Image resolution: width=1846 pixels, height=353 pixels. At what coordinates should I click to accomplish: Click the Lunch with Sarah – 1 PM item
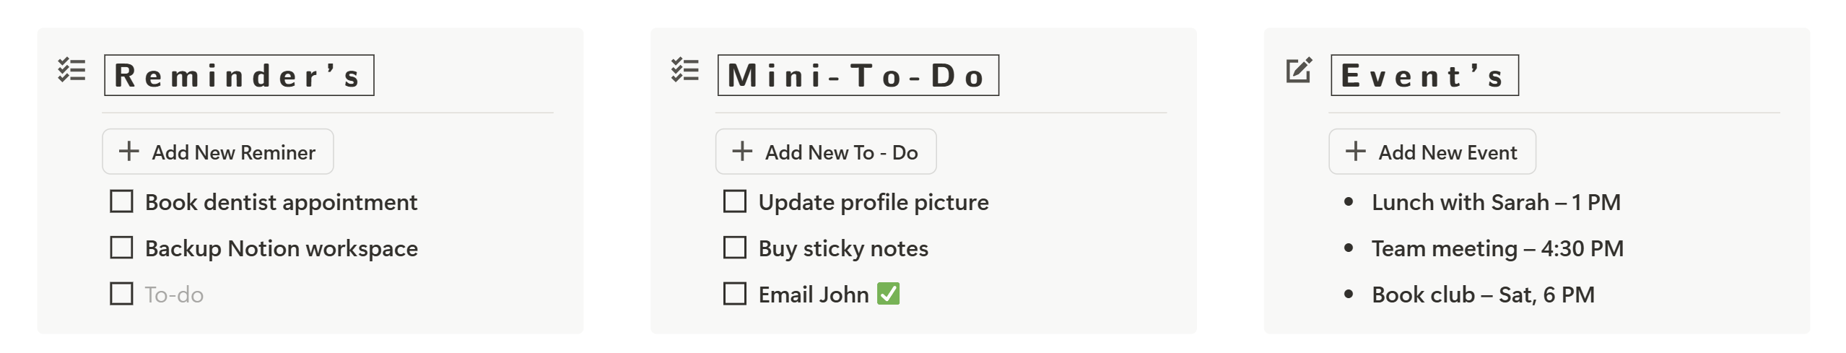click(1496, 202)
